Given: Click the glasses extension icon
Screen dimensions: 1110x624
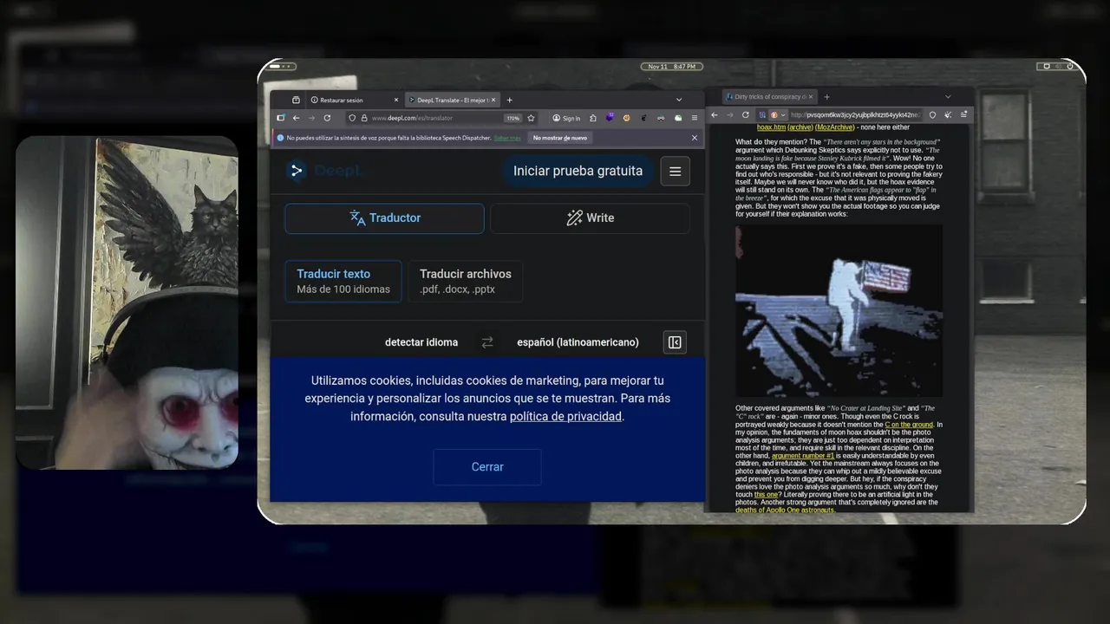Looking at the screenshot, I should click(x=661, y=118).
